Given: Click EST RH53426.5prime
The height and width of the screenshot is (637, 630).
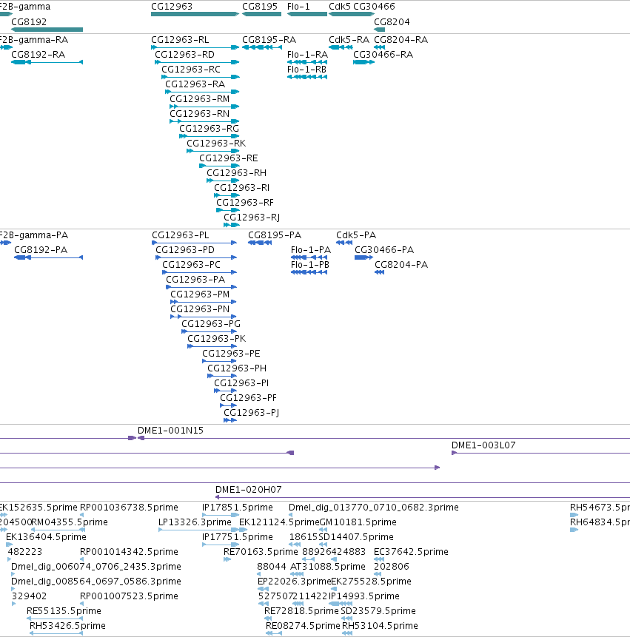Looking at the screenshot, I should [56, 633].
